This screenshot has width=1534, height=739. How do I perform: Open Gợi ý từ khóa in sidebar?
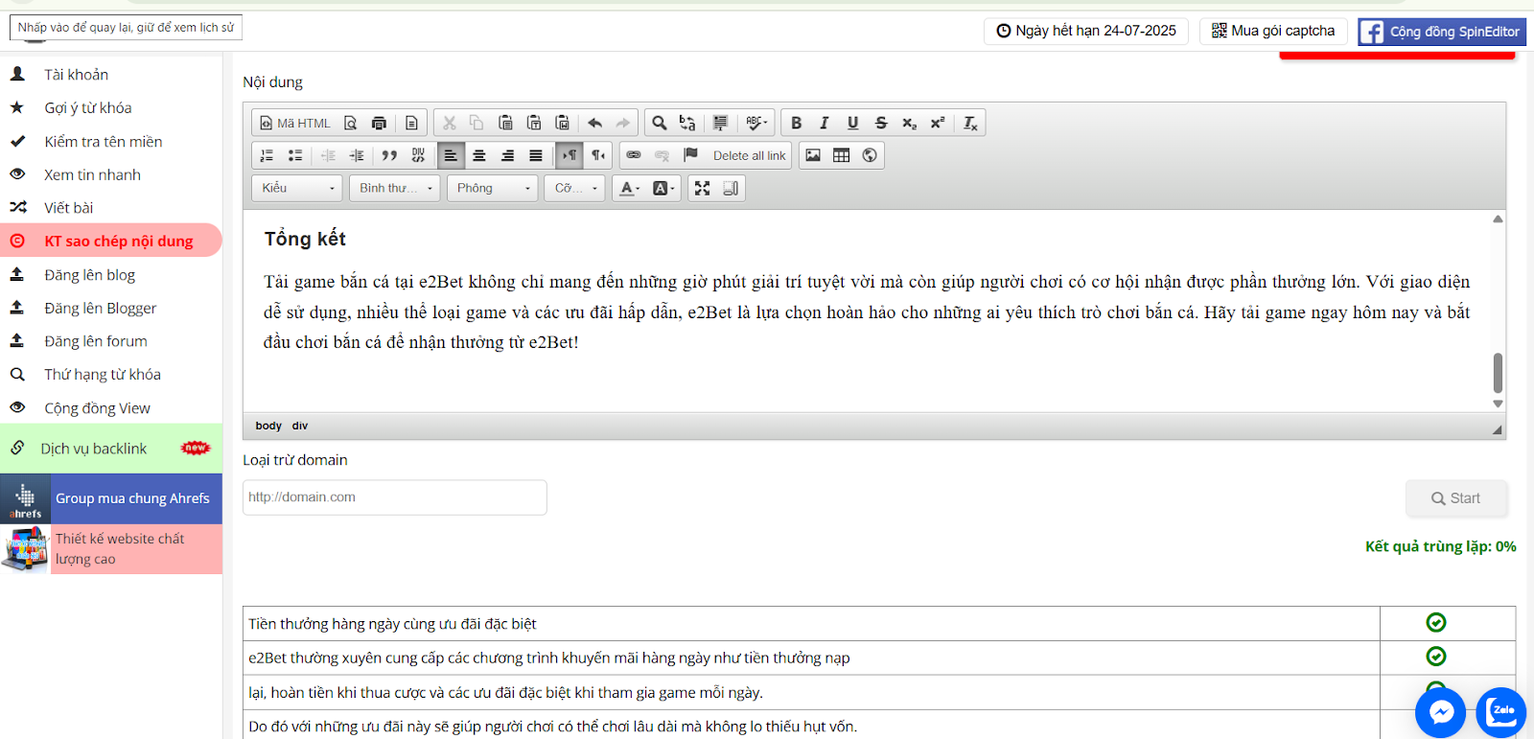[87, 108]
